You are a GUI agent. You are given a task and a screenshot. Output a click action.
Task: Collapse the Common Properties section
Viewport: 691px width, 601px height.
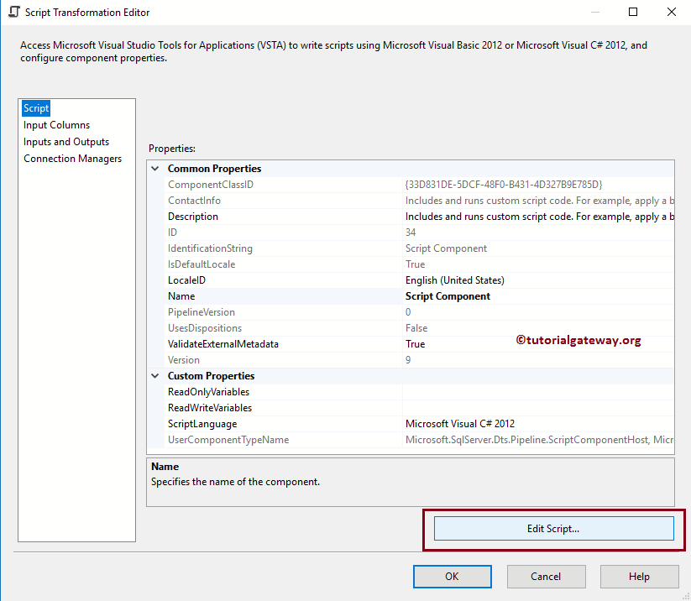(154, 168)
